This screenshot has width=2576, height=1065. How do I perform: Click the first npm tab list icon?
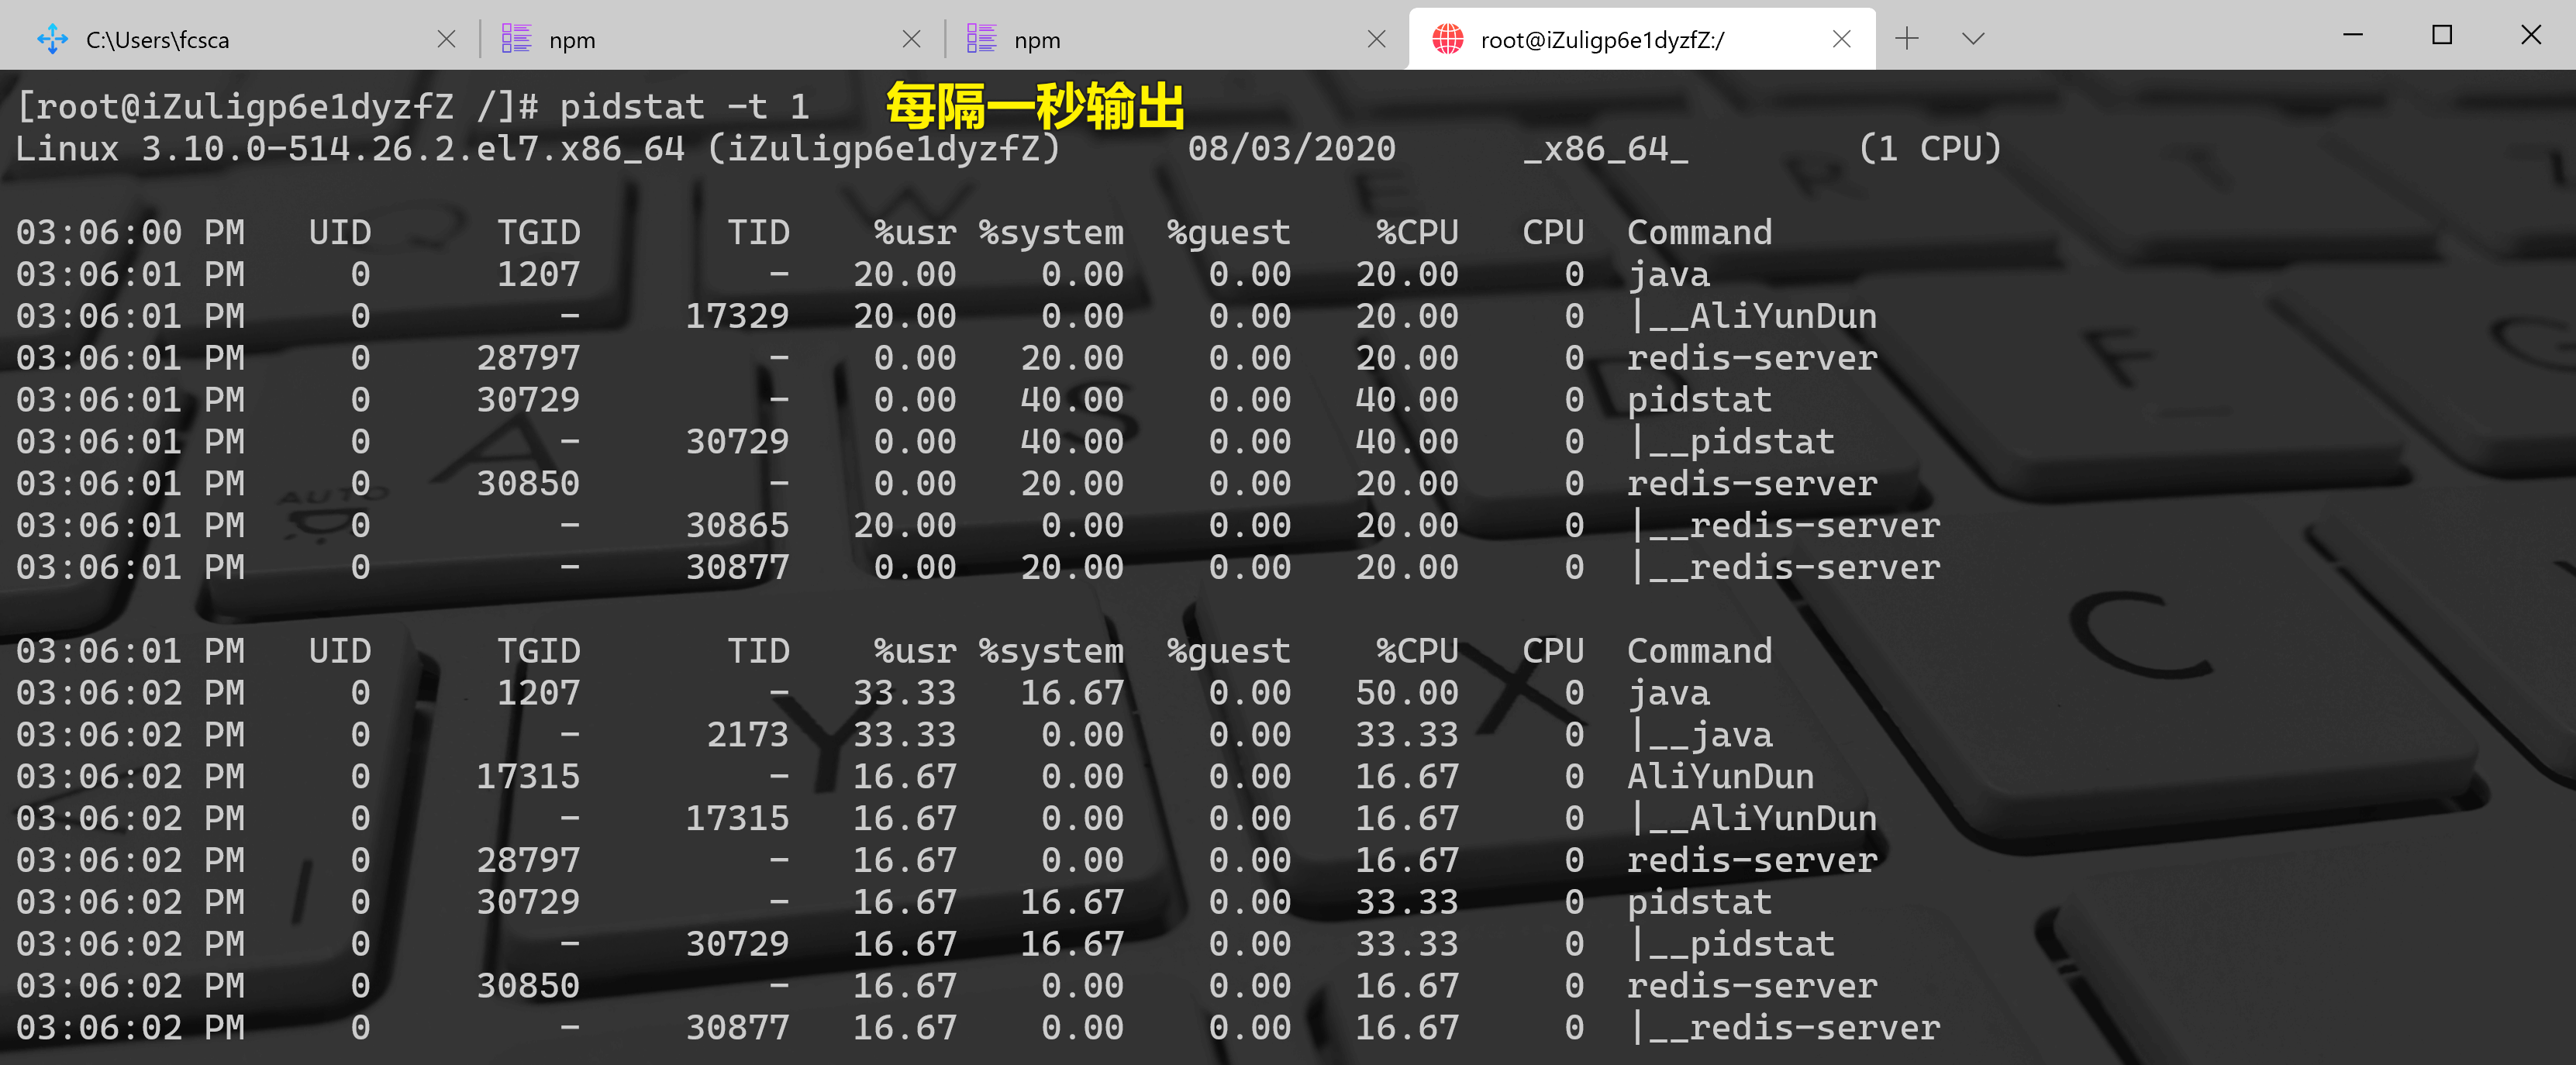pyautogui.click(x=516, y=39)
